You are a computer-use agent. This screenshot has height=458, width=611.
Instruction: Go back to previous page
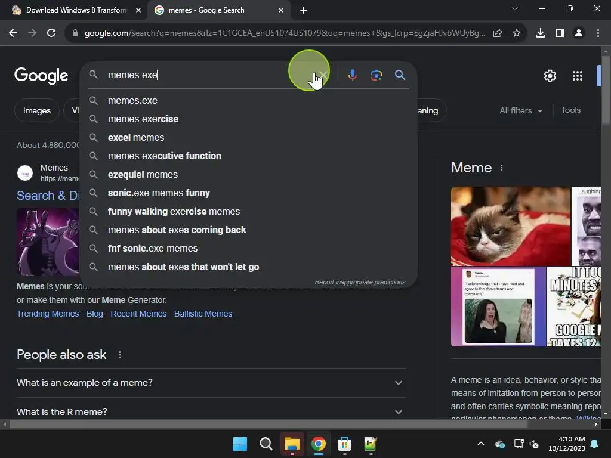[x=13, y=33]
